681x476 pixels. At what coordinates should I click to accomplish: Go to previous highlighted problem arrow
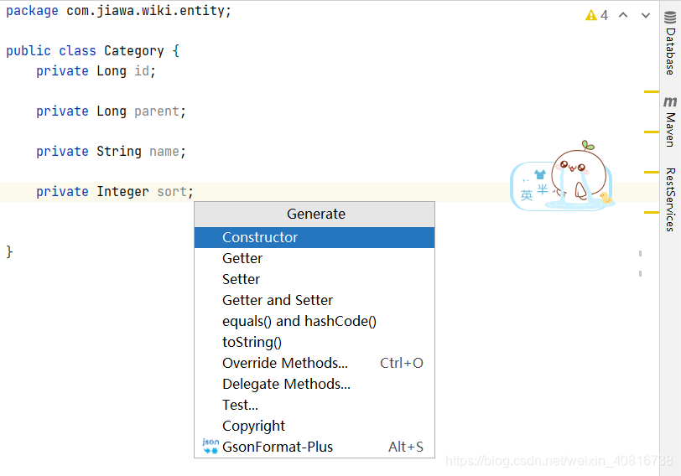click(x=623, y=15)
